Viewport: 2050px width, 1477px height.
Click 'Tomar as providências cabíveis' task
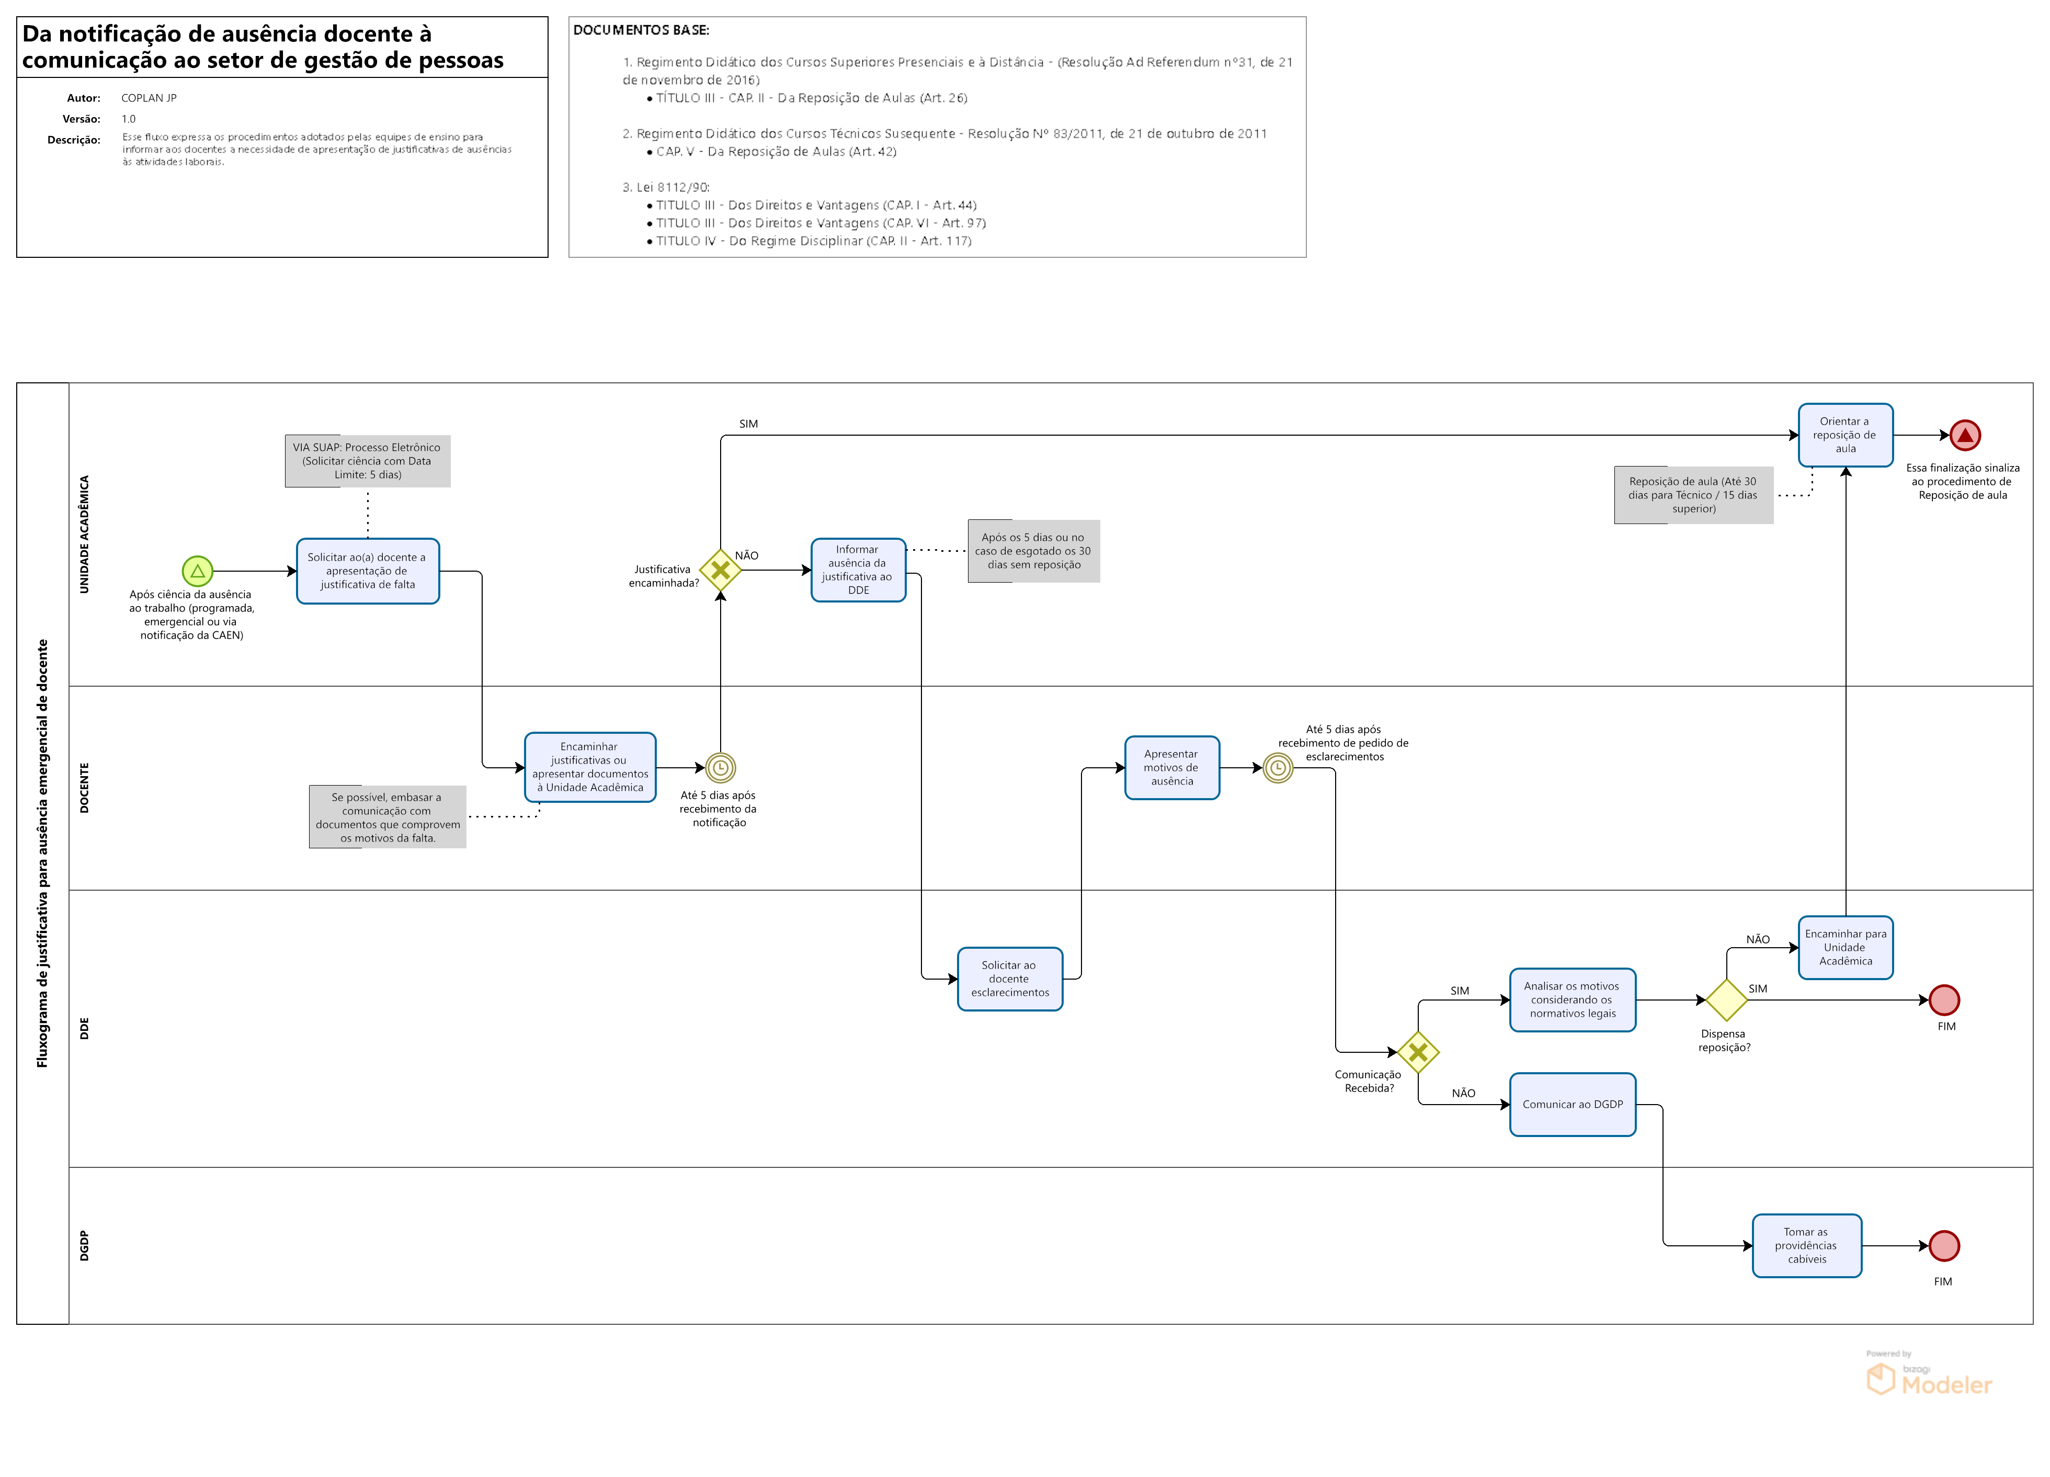pos(1807,1246)
